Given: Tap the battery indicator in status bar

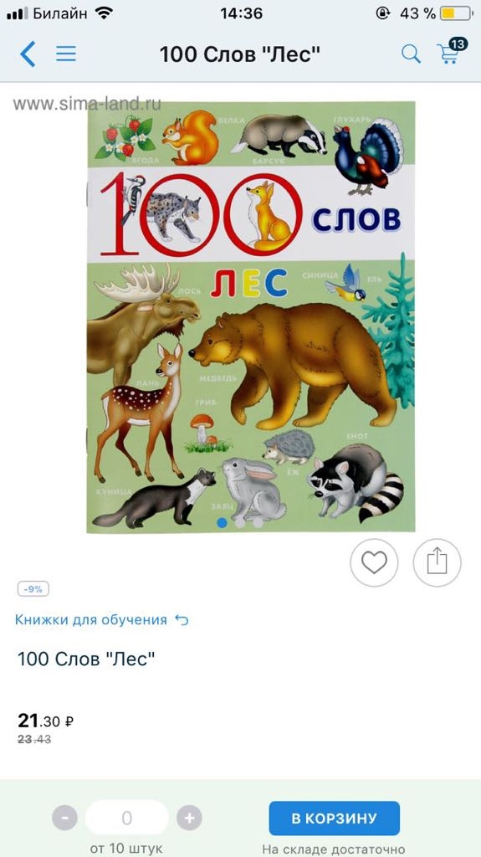Looking at the screenshot, I should pyautogui.click(x=457, y=13).
